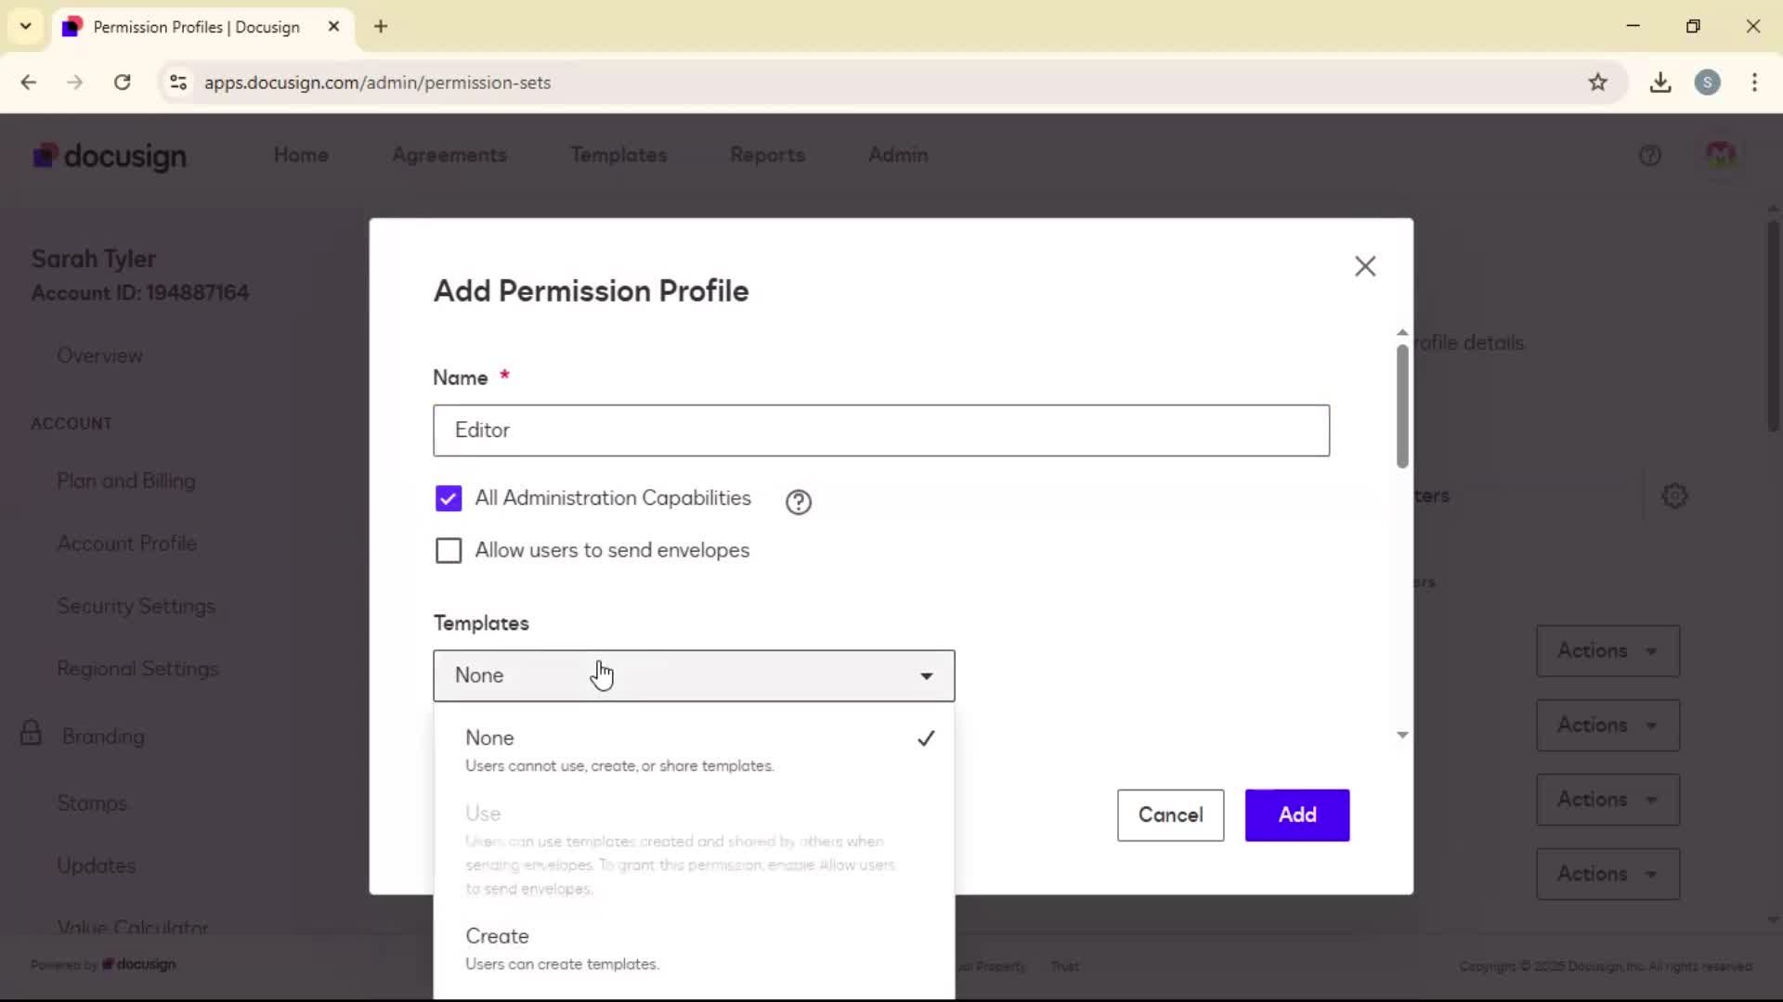
Task: Go to Overview in sidebar
Action: pos(99,355)
